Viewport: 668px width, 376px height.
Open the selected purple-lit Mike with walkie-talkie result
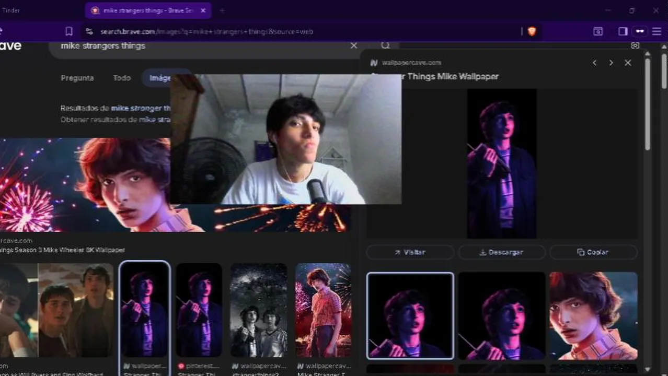145,310
